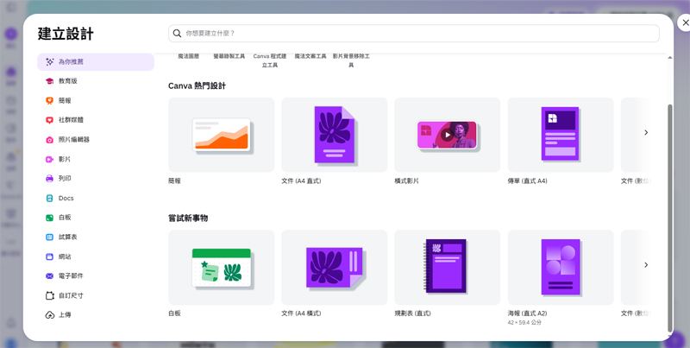Create a 文件 (A4 橫式) design
The image size is (690, 348).
pyautogui.click(x=335, y=268)
